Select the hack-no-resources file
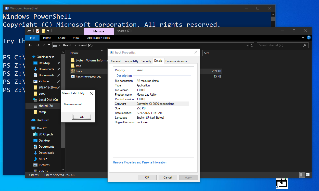 pyautogui.click(x=88, y=77)
